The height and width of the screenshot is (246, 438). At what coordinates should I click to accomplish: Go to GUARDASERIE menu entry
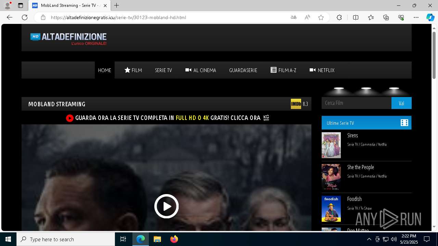click(243, 70)
